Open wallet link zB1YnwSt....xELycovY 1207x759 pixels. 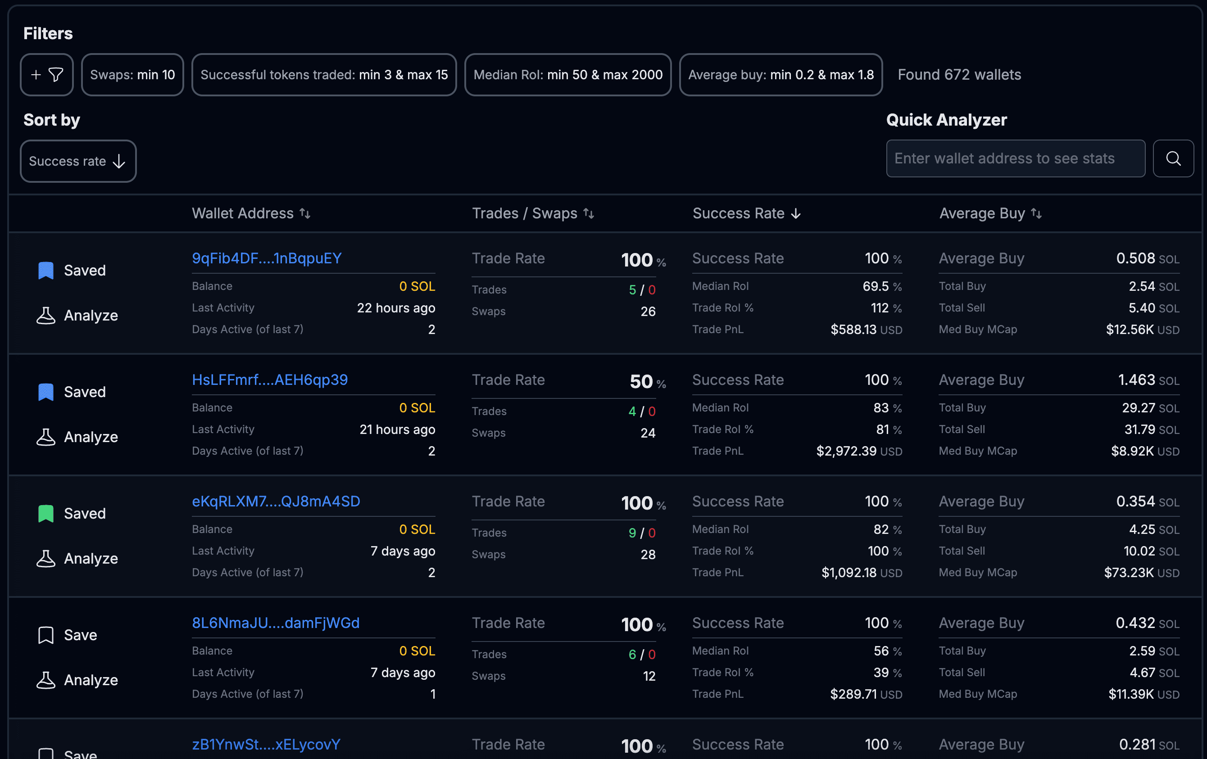click(266, 744)
